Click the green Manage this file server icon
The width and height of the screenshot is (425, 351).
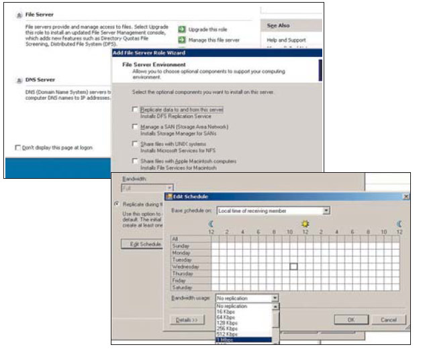(x=182, y=41)
